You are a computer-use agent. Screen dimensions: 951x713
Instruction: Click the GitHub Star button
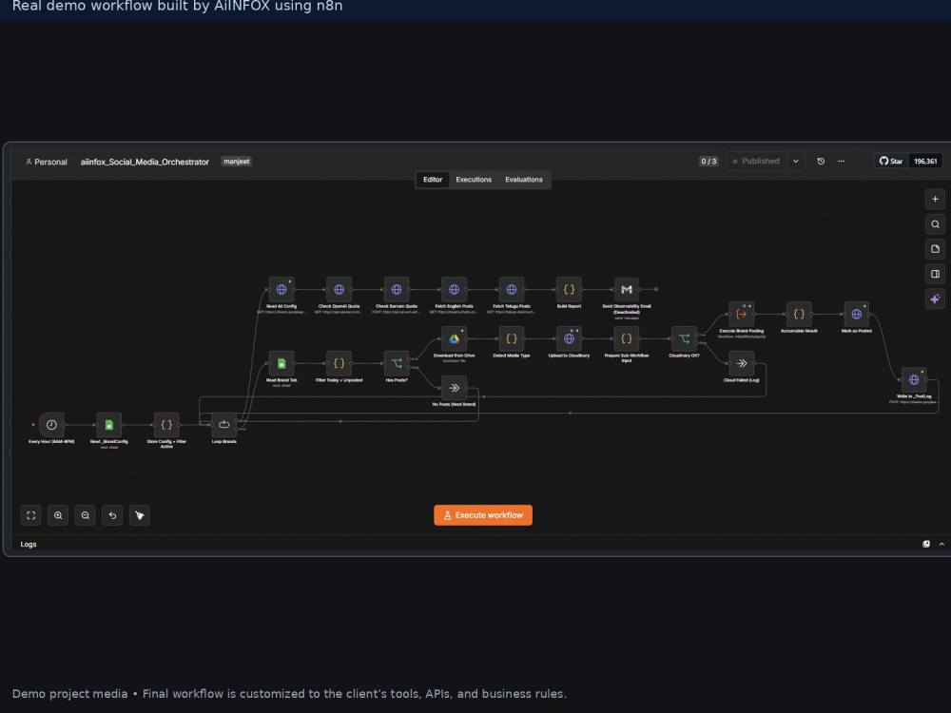pyautogui.click(x=891, y=162)
